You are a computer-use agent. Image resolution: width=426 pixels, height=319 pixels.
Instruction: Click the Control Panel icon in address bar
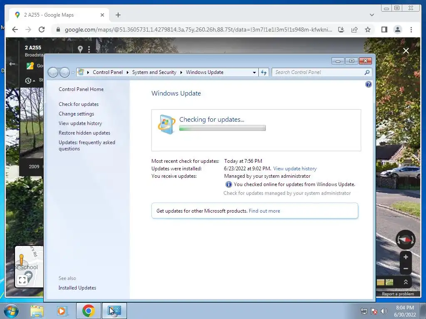81,72
